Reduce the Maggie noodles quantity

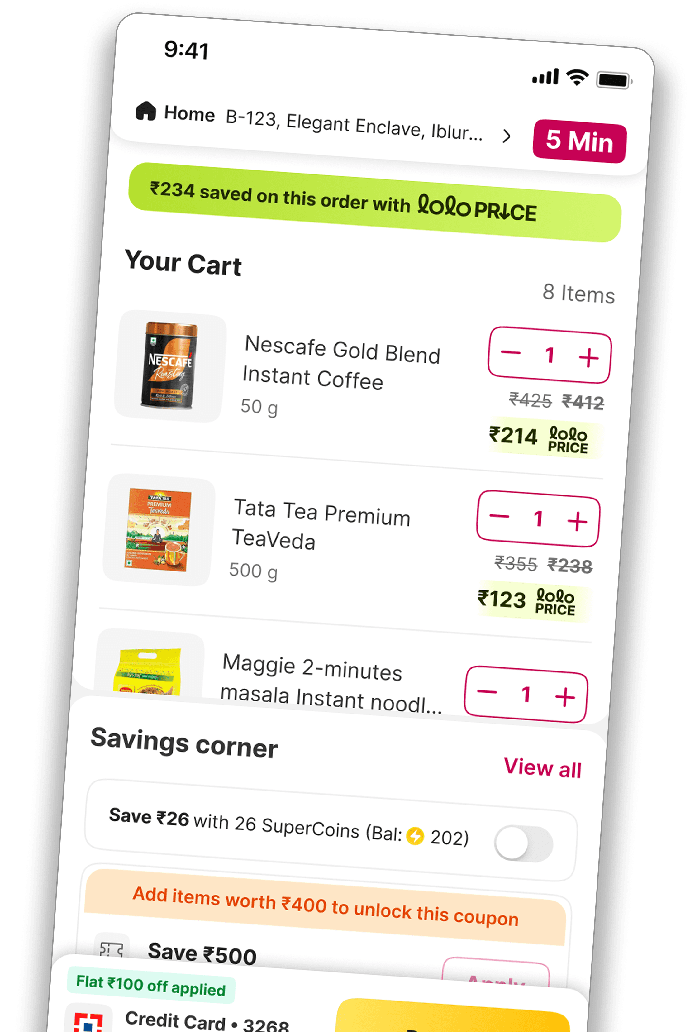487,692
